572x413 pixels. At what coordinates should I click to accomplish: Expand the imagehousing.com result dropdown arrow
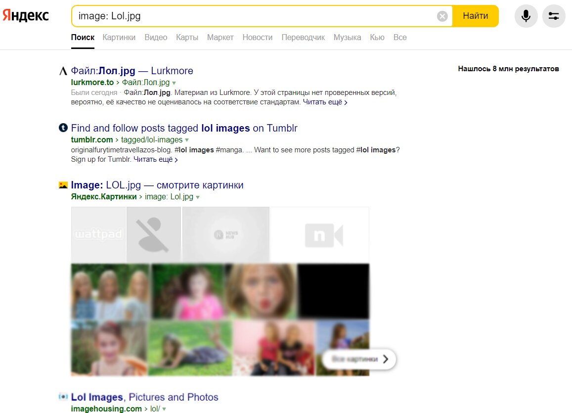click(x=164, y=409)
